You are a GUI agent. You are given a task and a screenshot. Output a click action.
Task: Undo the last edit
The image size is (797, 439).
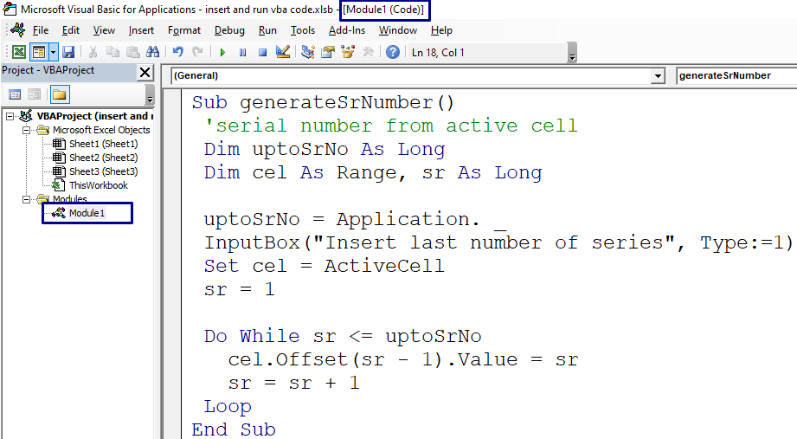(x=177, y=52)
